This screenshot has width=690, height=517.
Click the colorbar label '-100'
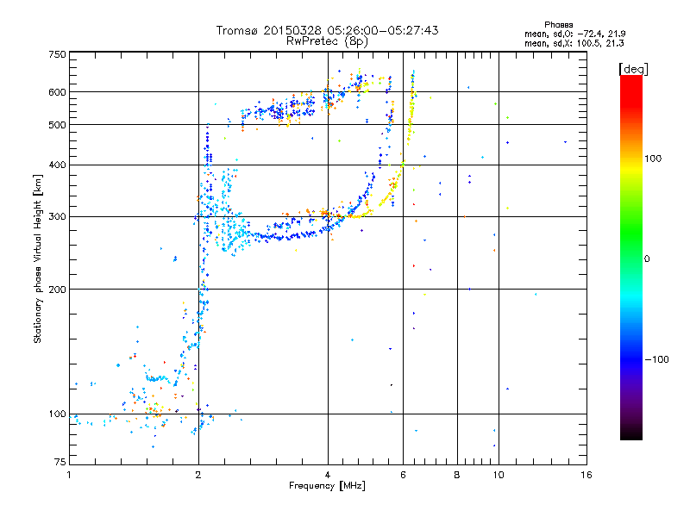click(656, 359)
